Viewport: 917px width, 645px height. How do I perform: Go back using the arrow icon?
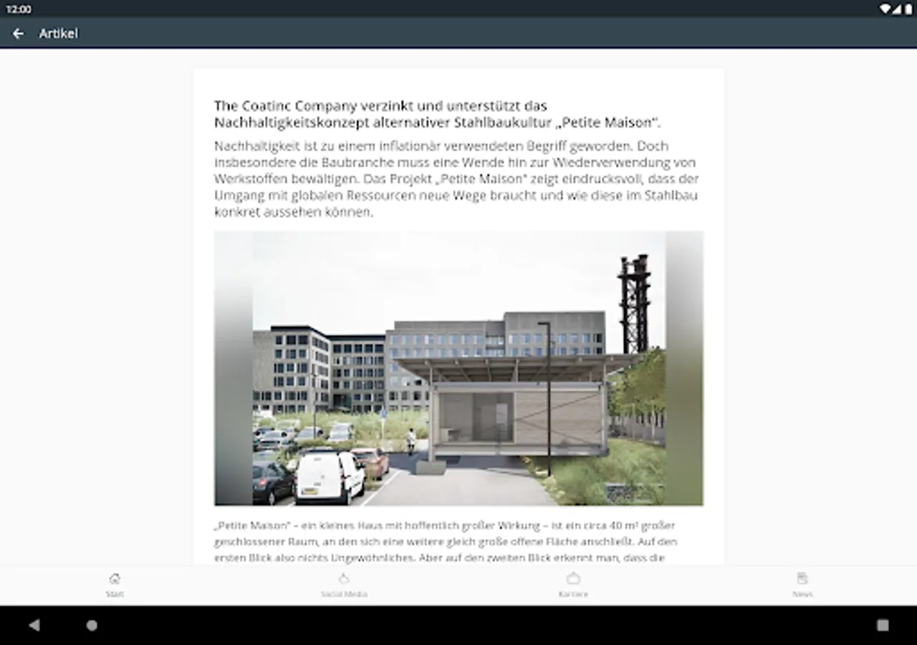tap(19, 34)
